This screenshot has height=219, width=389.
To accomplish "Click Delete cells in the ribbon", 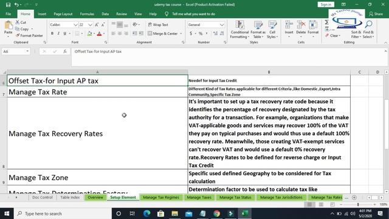I will click(301, 29).
